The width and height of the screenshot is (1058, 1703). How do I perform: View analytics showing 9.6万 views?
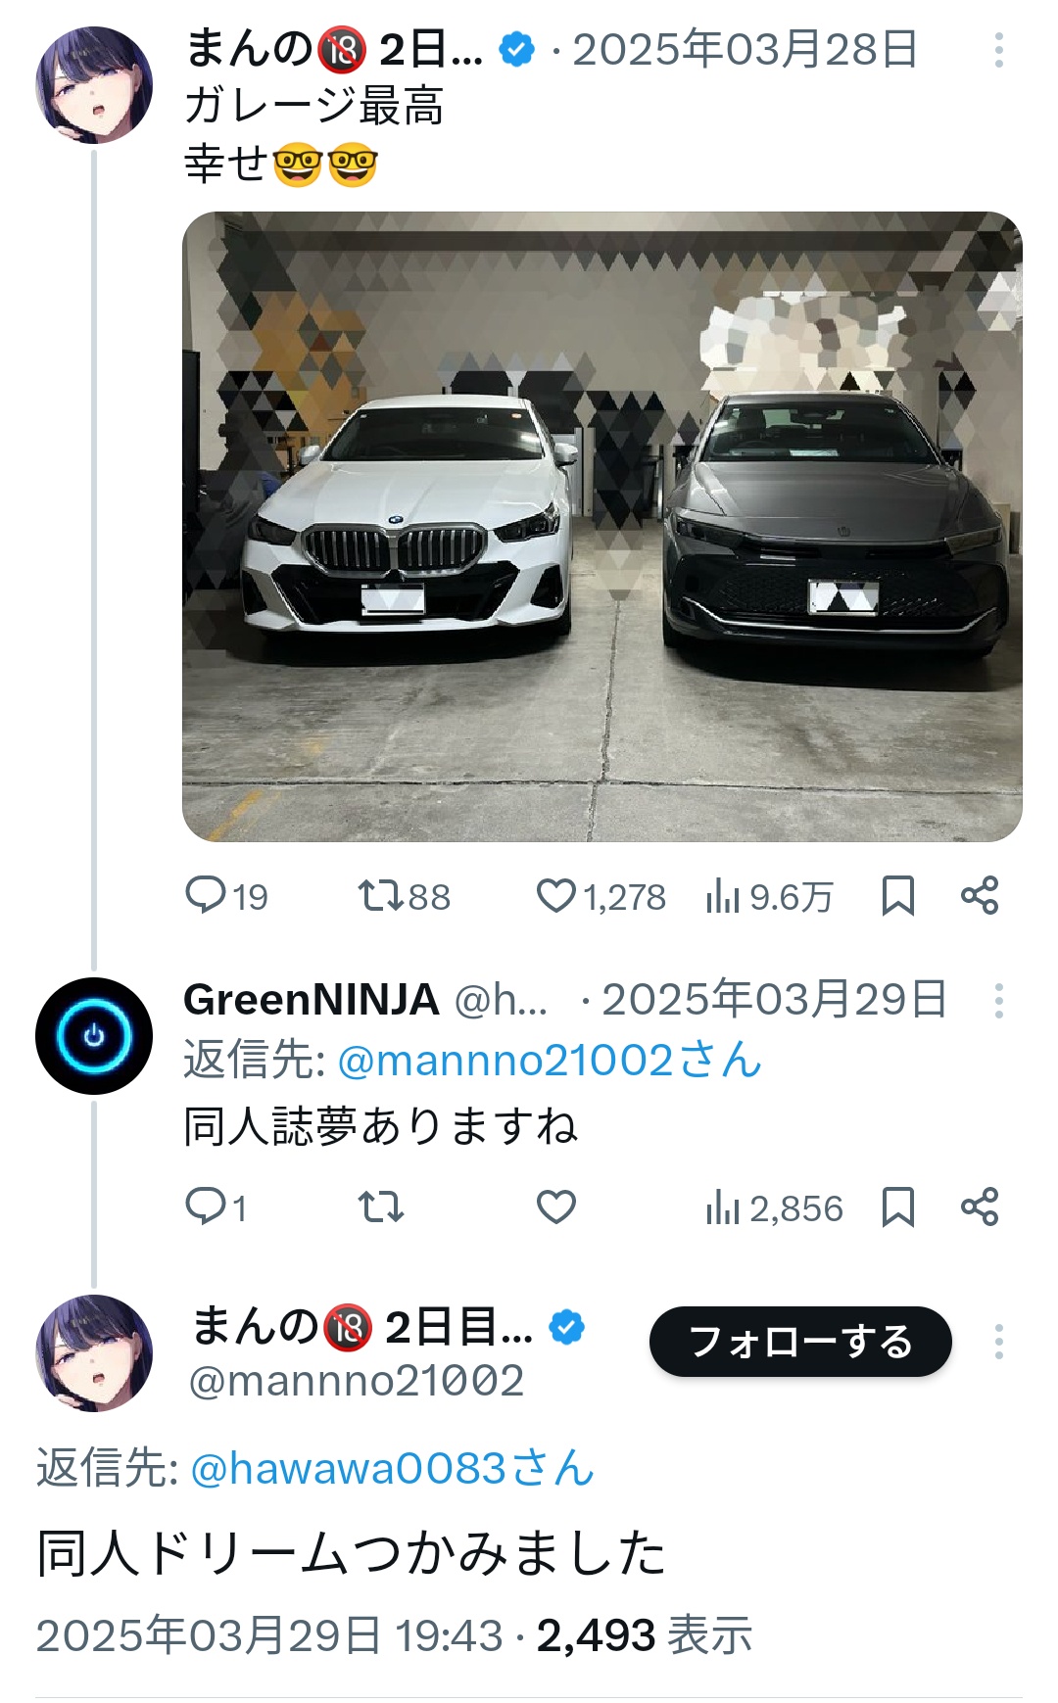[769, 896]
